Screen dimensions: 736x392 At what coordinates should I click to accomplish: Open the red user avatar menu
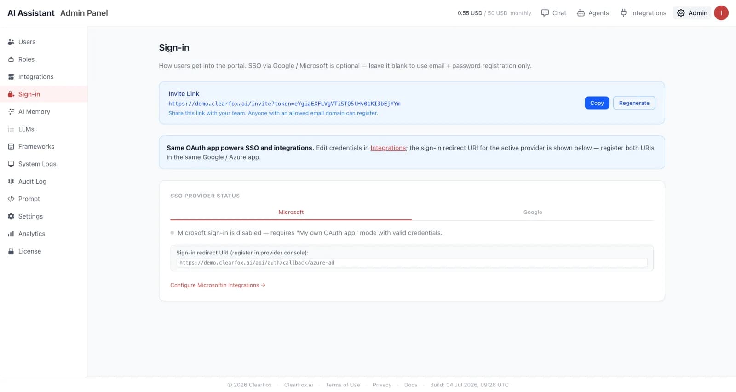click(721, 13)
